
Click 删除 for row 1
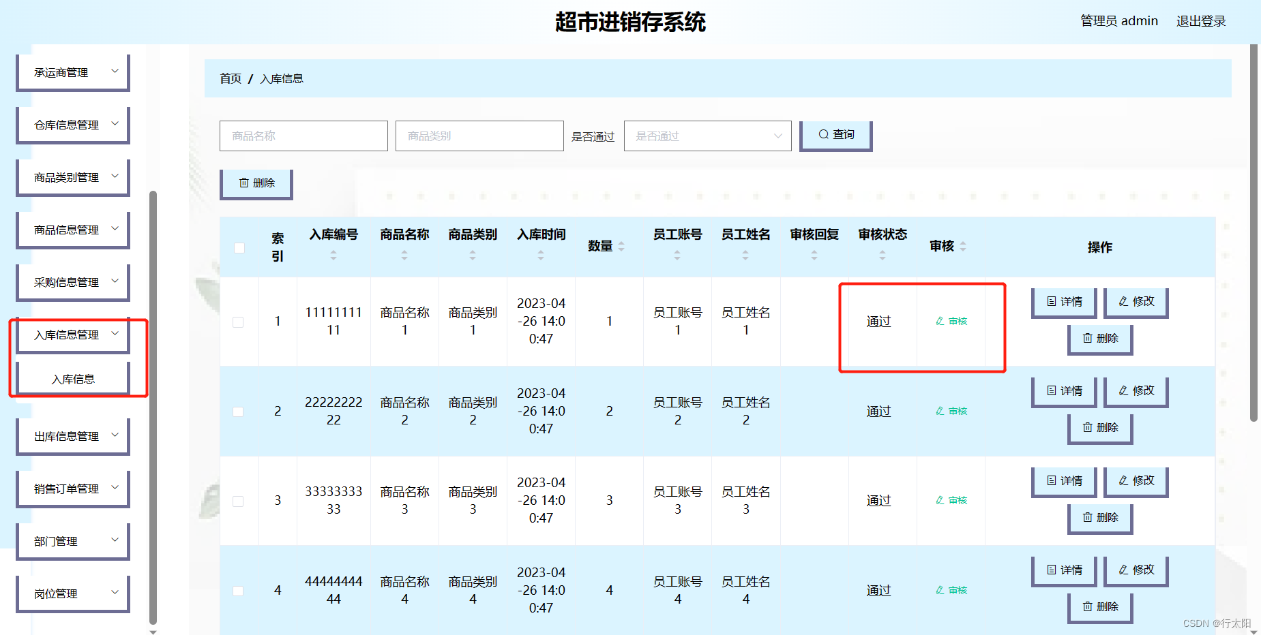click(x=1100, y=339)
